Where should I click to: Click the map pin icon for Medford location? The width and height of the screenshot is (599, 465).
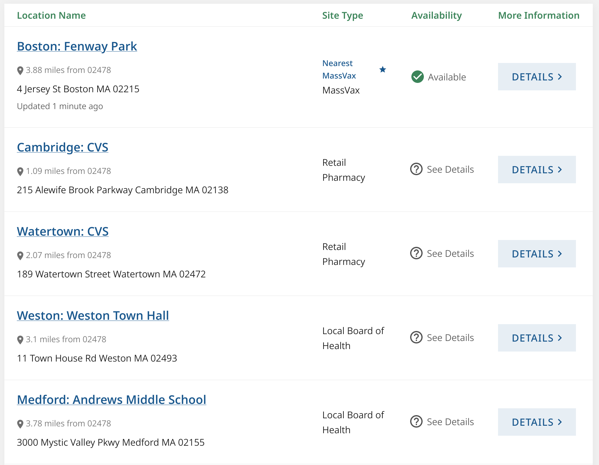(20, 424)
